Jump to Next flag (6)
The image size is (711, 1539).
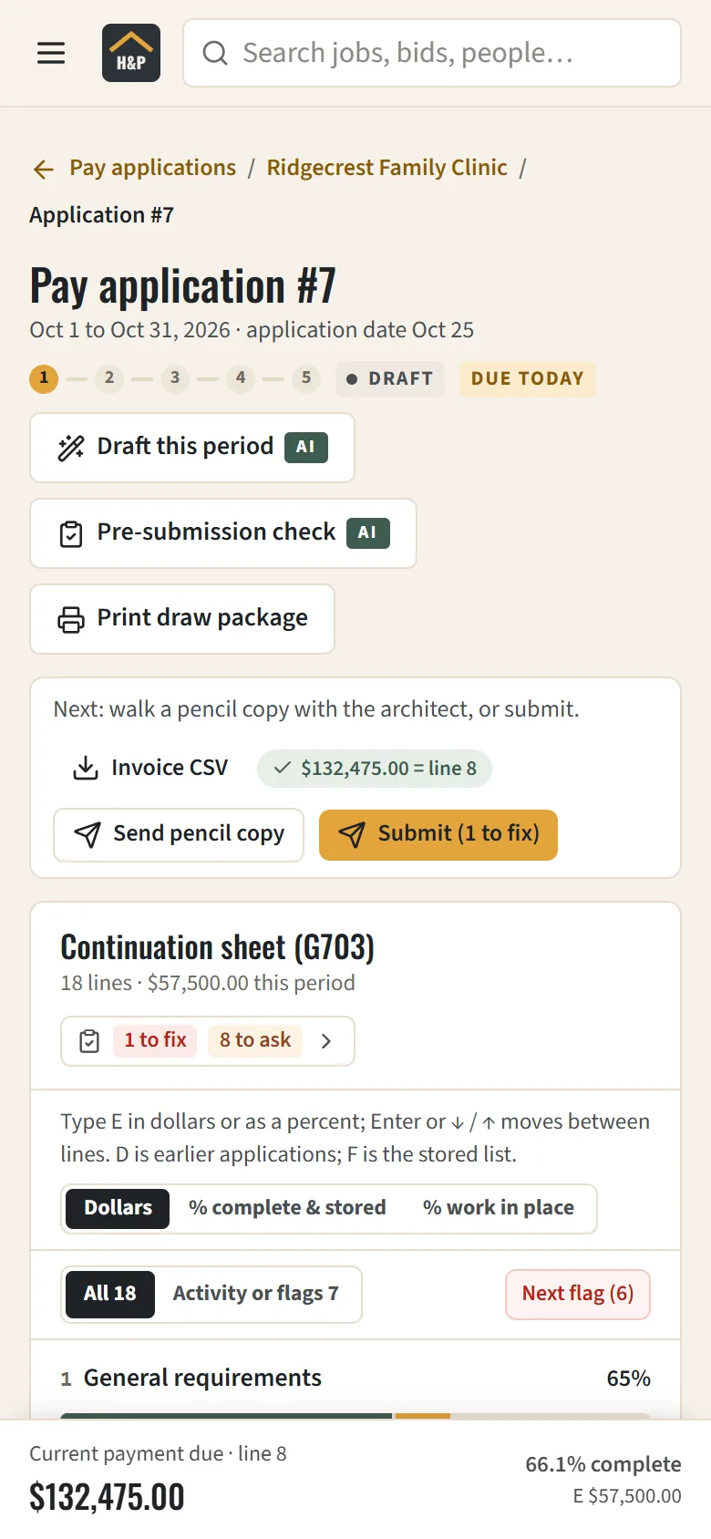(x=578, y=1294)
